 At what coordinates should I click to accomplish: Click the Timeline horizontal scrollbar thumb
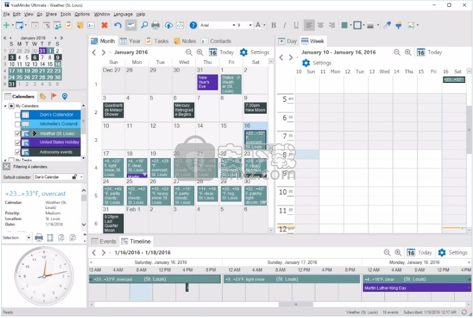point(296,304)
